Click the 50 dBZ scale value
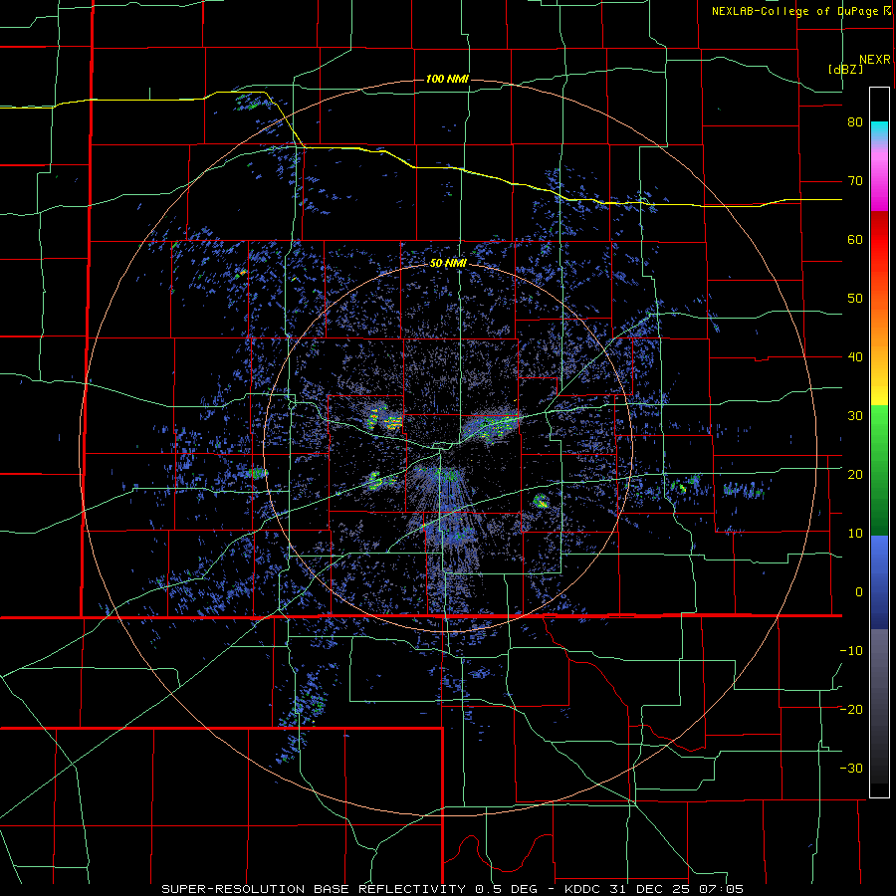 (x=855, y=299)
